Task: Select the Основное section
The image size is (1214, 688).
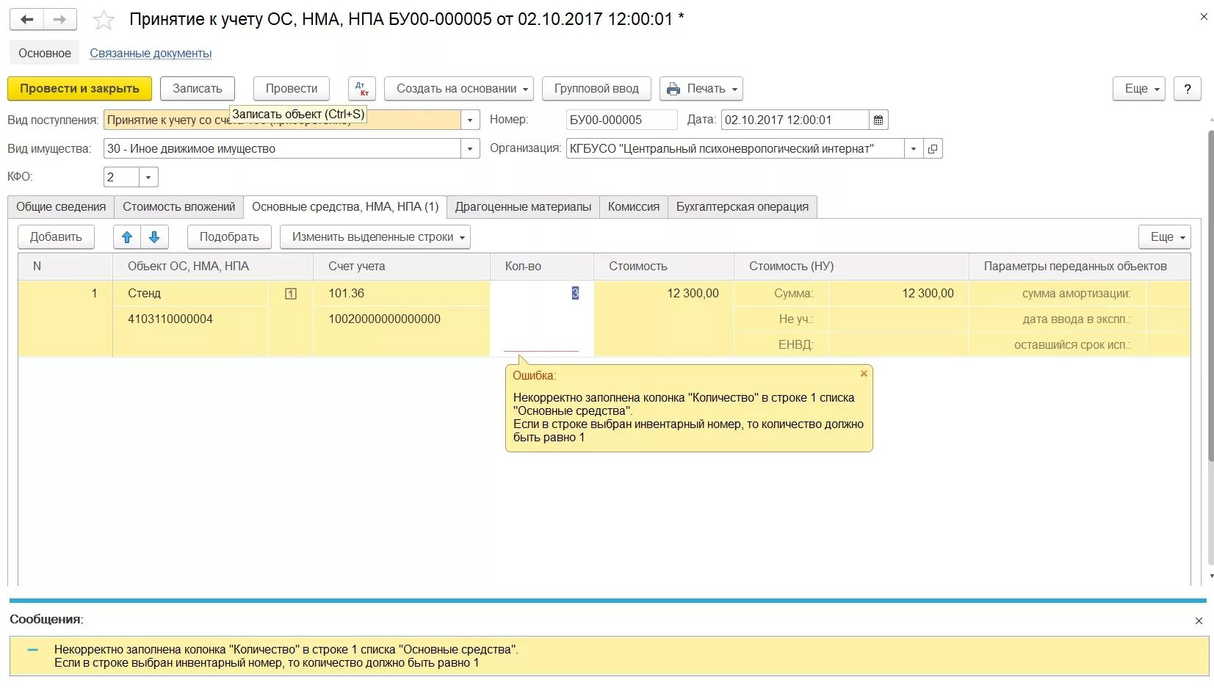Action: click(45, 53)
